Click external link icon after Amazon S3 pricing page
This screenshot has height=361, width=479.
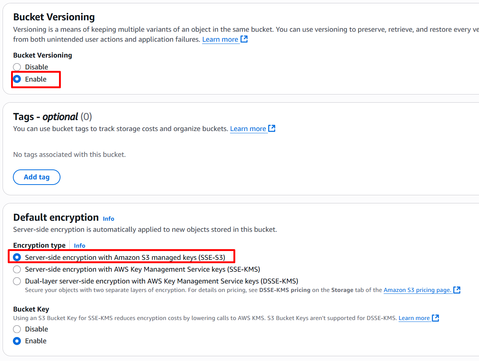[457, 290]
